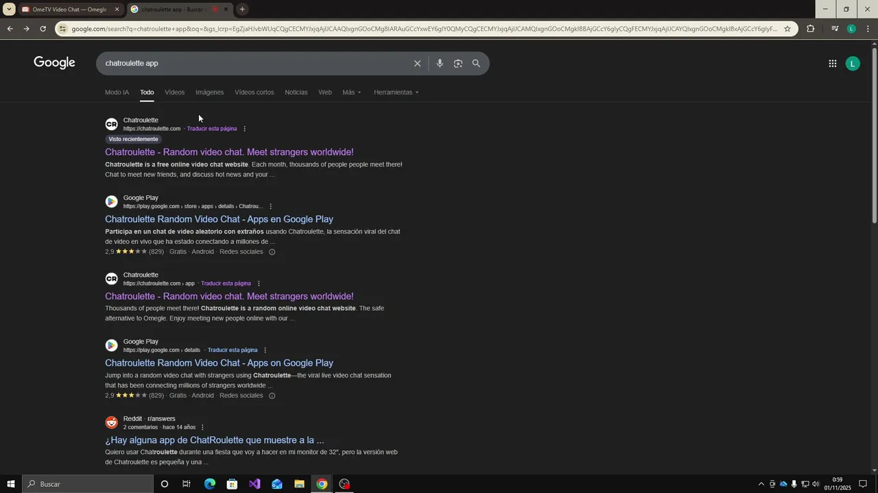This screenshot has height=493, width=878.
Task: Open volume control in system tray
Action: click(816, 484)
